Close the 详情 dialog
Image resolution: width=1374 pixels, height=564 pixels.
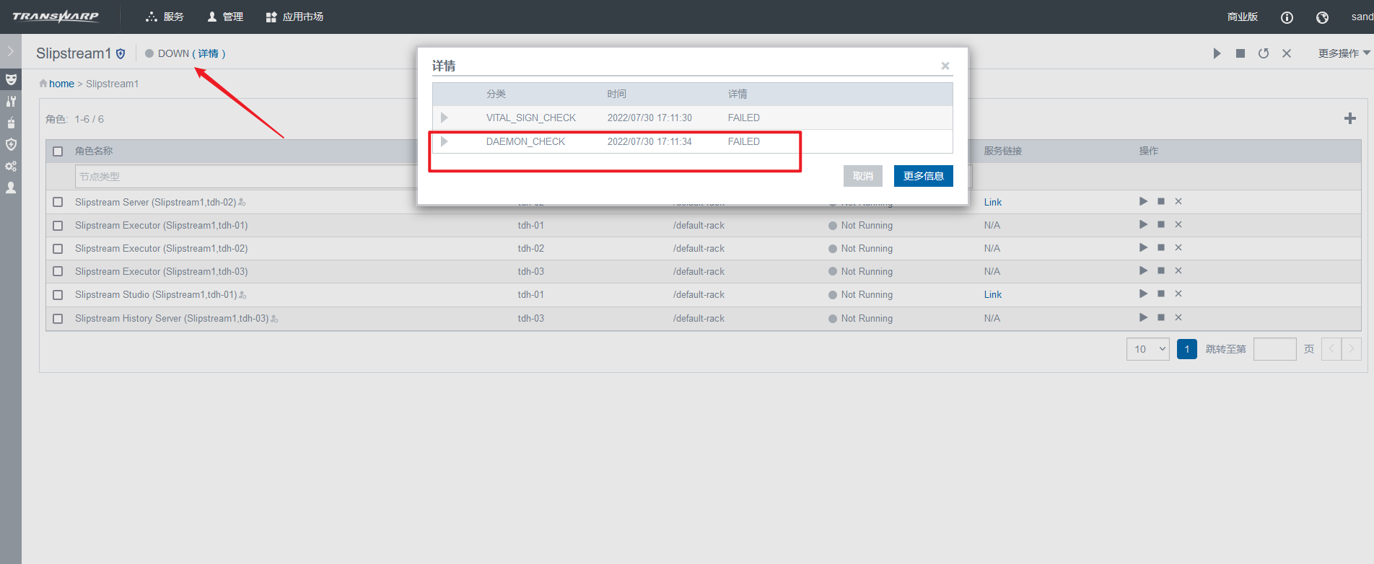pyautogui.click(x=945, y=66)
